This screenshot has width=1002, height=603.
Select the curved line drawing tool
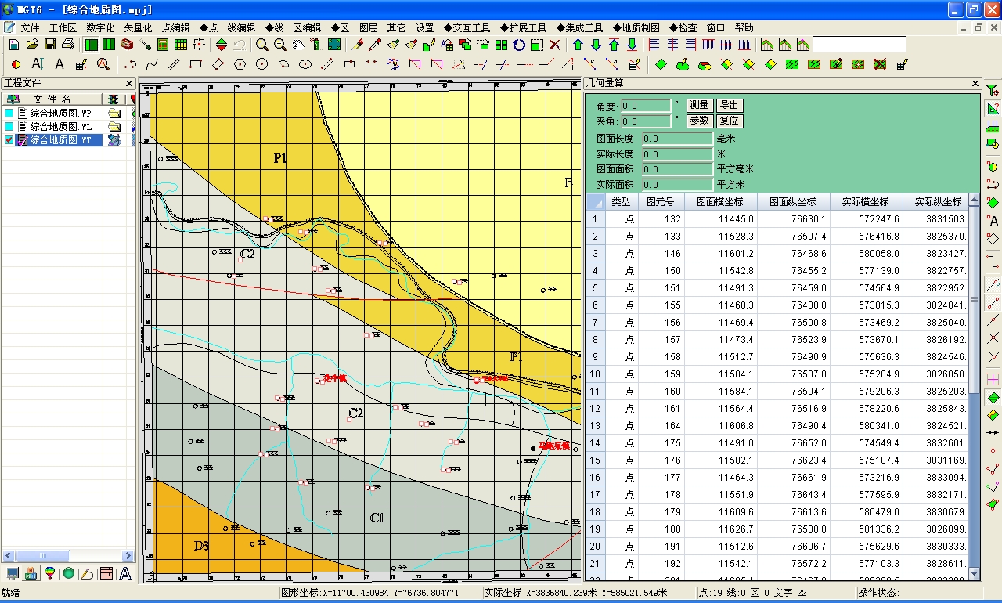click(x=152, y=64)
